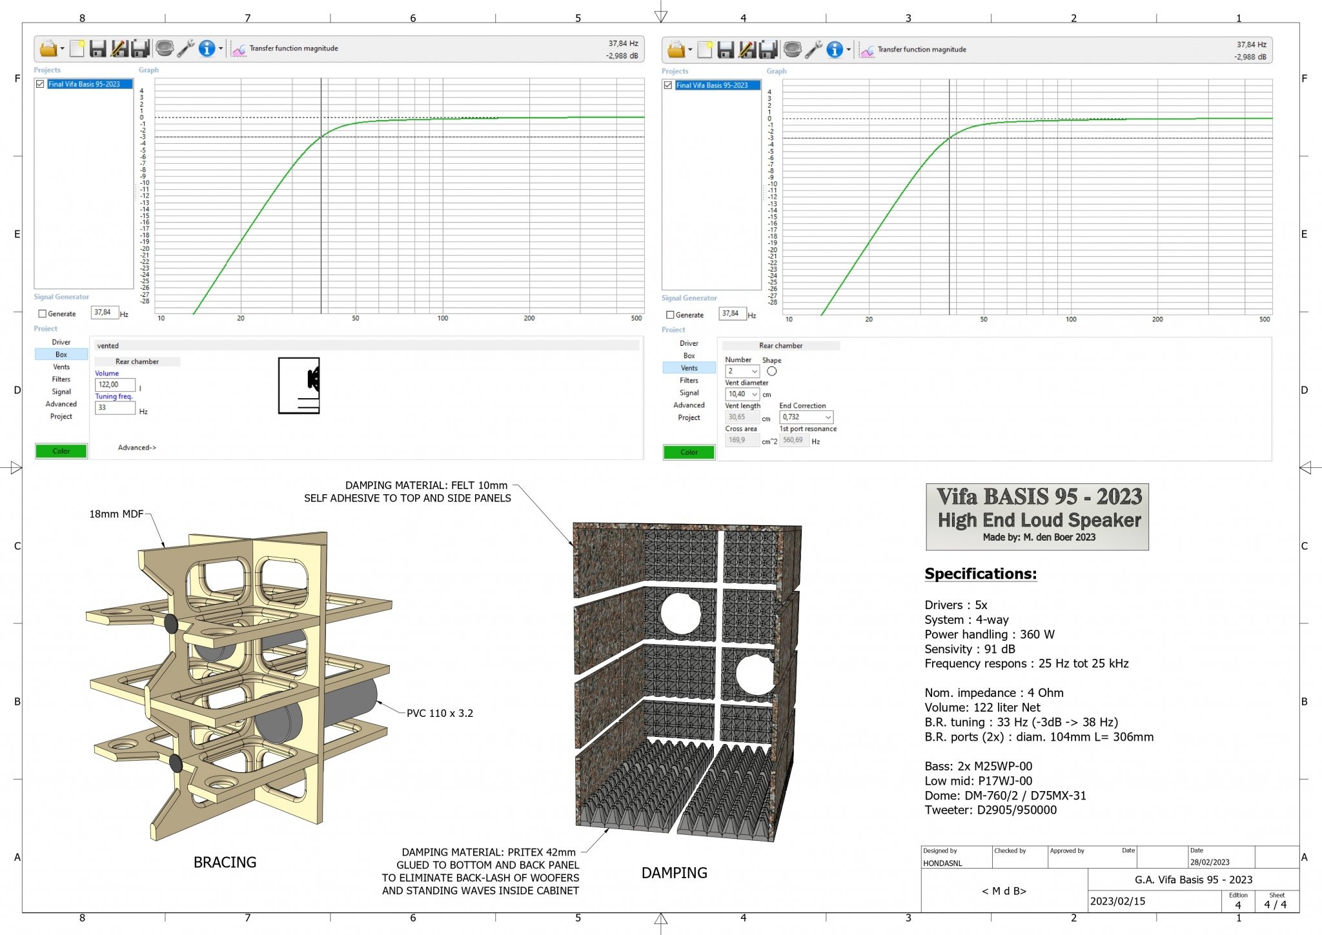Screen dimensions: 1322x935
Task: Select 'Final Vifa Basis 95-2023' project in right window
Action: [718, 85]
